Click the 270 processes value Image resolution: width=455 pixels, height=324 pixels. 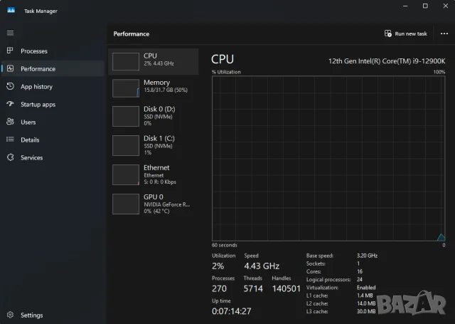coord(219,288)
